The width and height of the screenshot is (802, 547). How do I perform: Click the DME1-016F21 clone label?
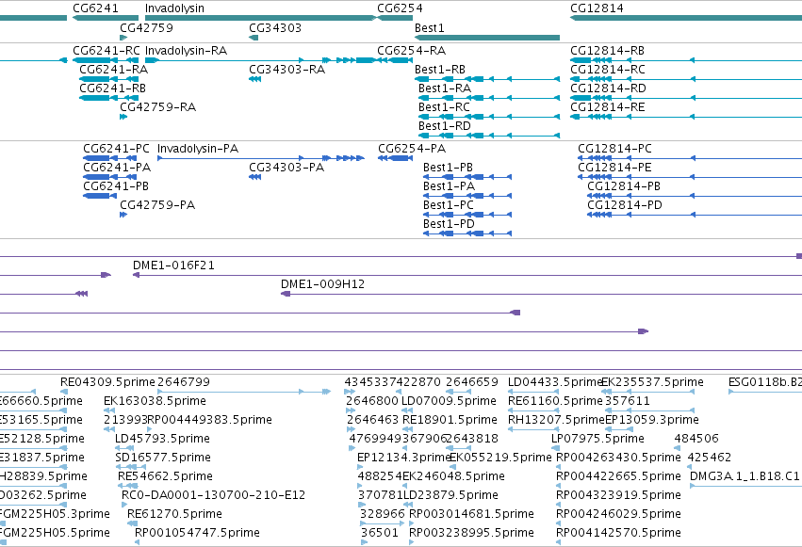click(x=174, y=265)
